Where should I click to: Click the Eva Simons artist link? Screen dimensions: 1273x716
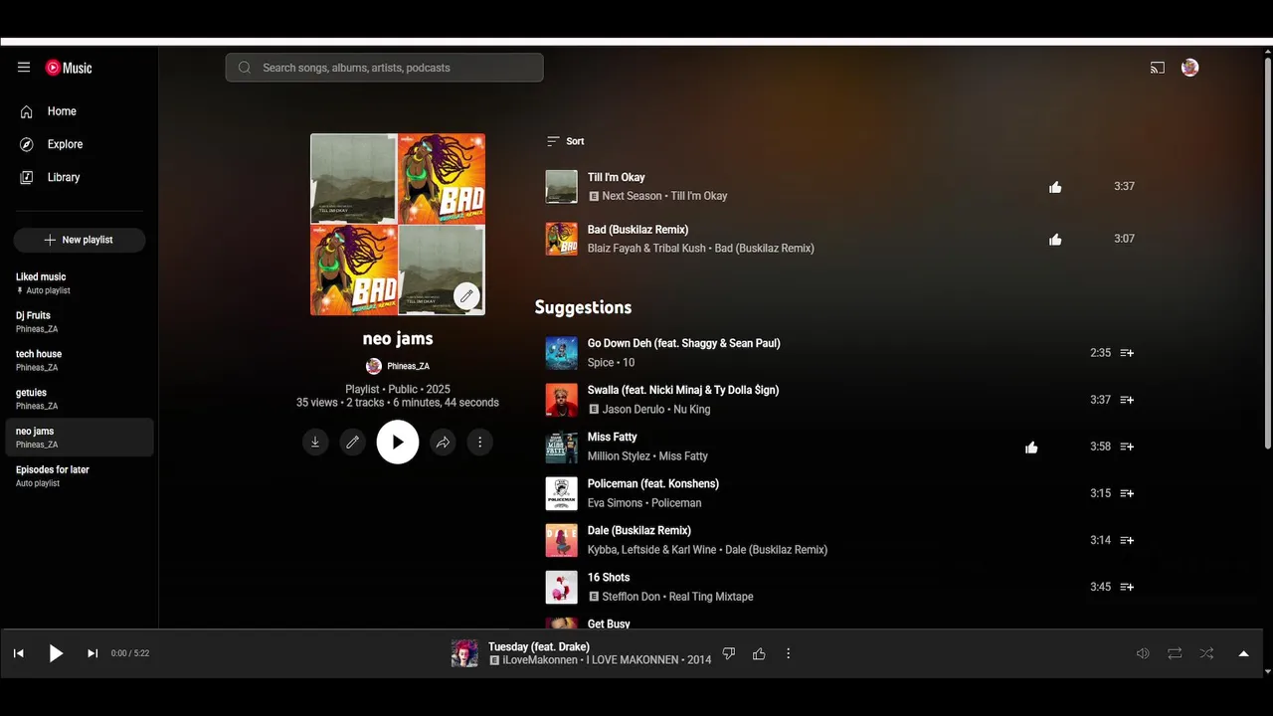pyautogui.click(x=615, y=503)
